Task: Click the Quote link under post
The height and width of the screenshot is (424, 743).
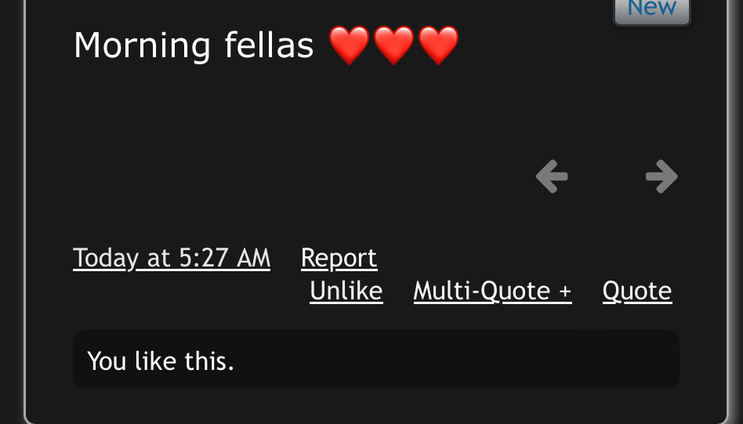Action: (637, 291)
